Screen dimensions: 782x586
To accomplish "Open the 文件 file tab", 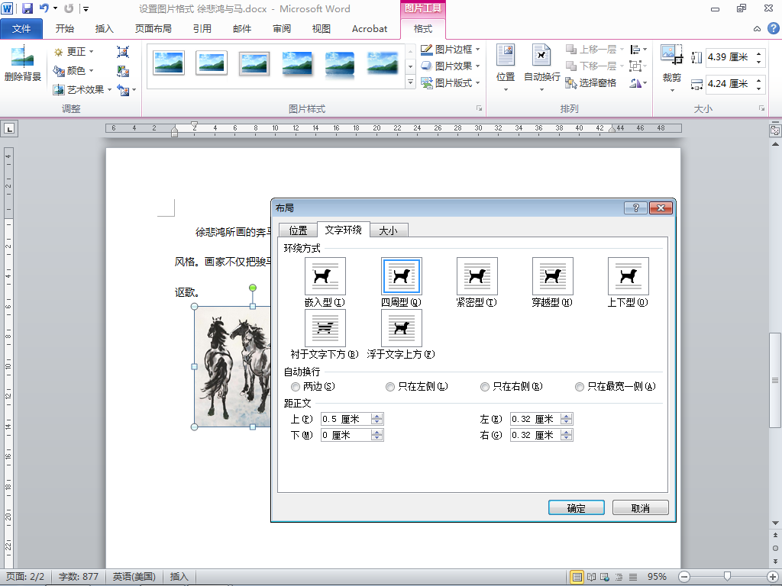I will tap(21, 29).
